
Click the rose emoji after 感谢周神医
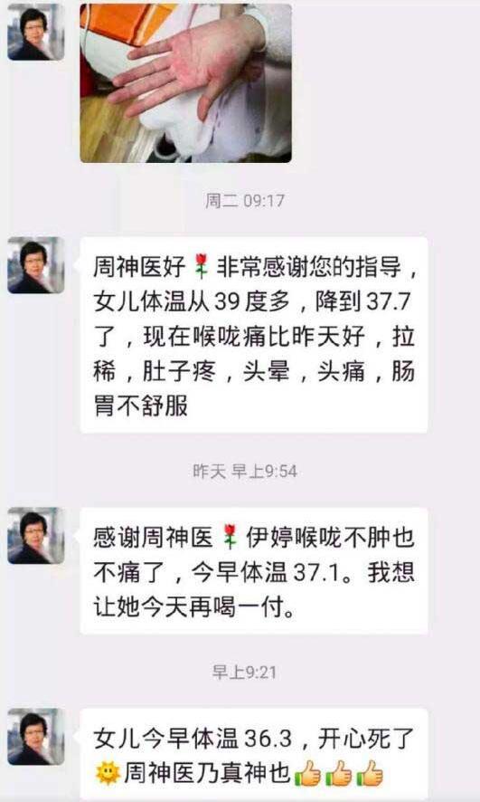coord(231,538)
